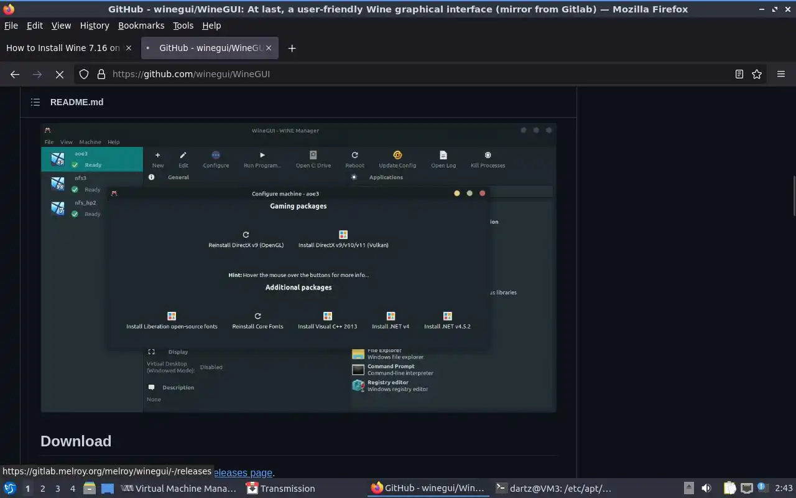Open the Edit menu
The image size is (796, 498).
point(35,26)
